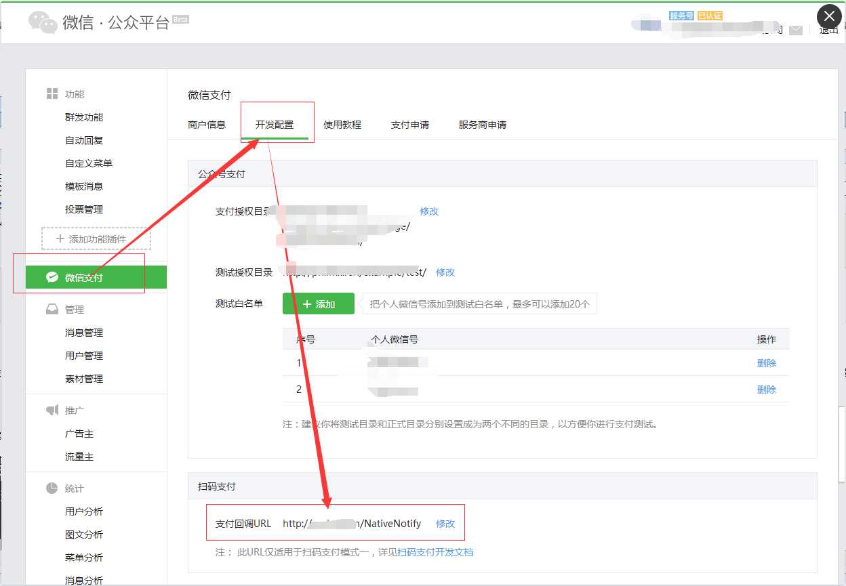Image resolution: width=846 pixels, height=586 pixels.
Task: Click the 微信·公众平台 title text
Action: [116, 22]
